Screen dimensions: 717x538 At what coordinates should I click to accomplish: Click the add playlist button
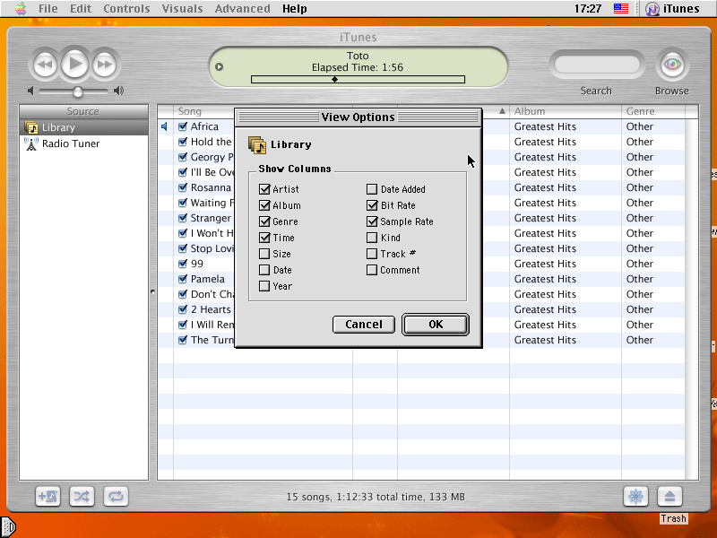click(48, 497)
